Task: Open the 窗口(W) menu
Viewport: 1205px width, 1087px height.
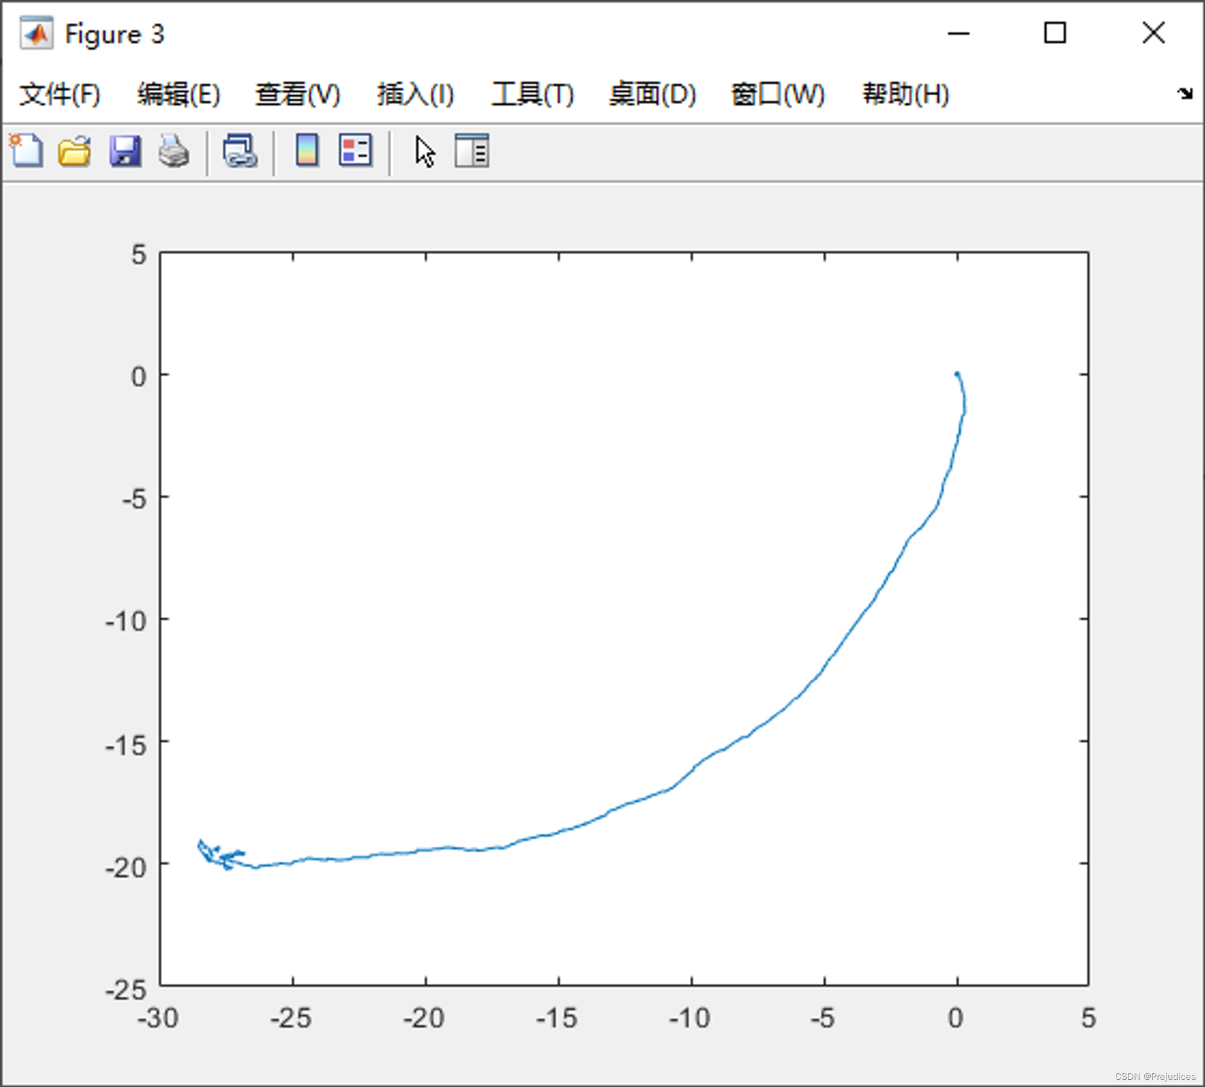Action: pyautogui.click(x=778, y=95)
